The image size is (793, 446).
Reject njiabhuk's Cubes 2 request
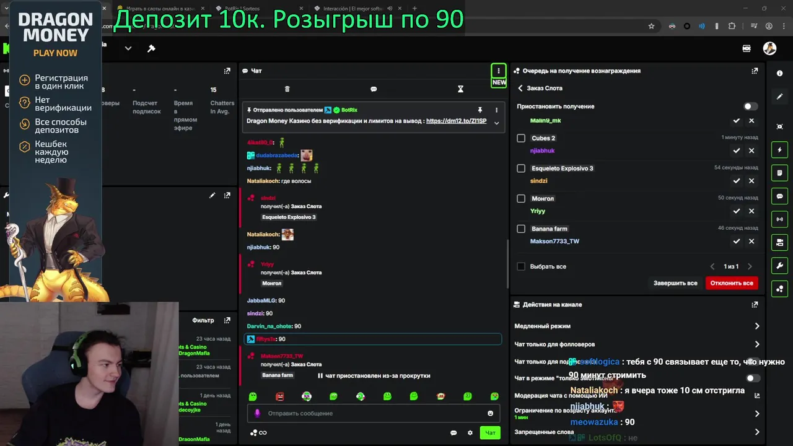(x=751, y=151)
